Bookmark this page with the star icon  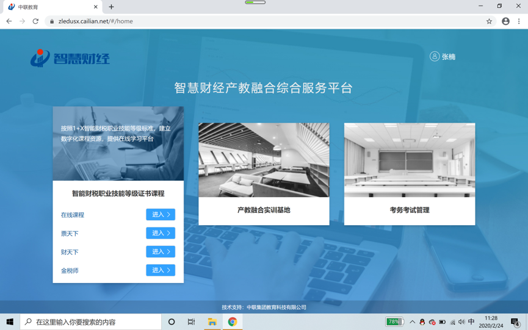click(x=489, y=21)
